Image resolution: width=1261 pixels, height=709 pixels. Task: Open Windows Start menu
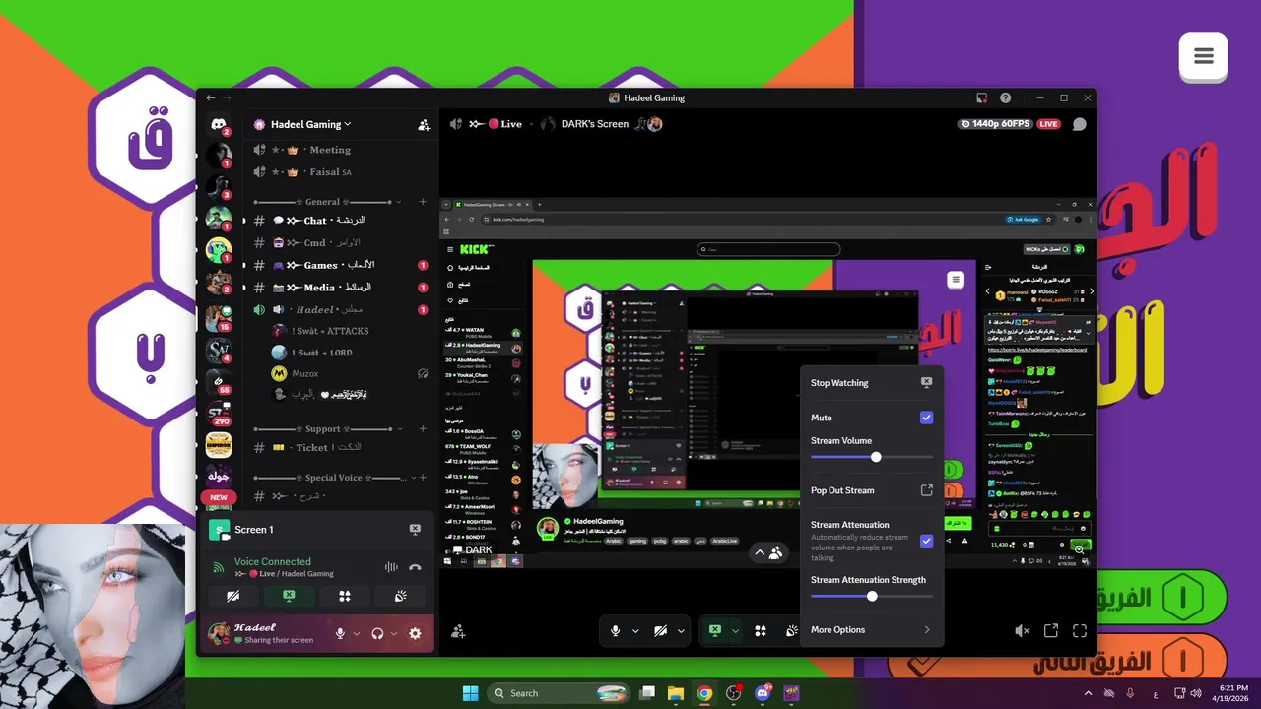pyautogui.click(x=470, y=693)
